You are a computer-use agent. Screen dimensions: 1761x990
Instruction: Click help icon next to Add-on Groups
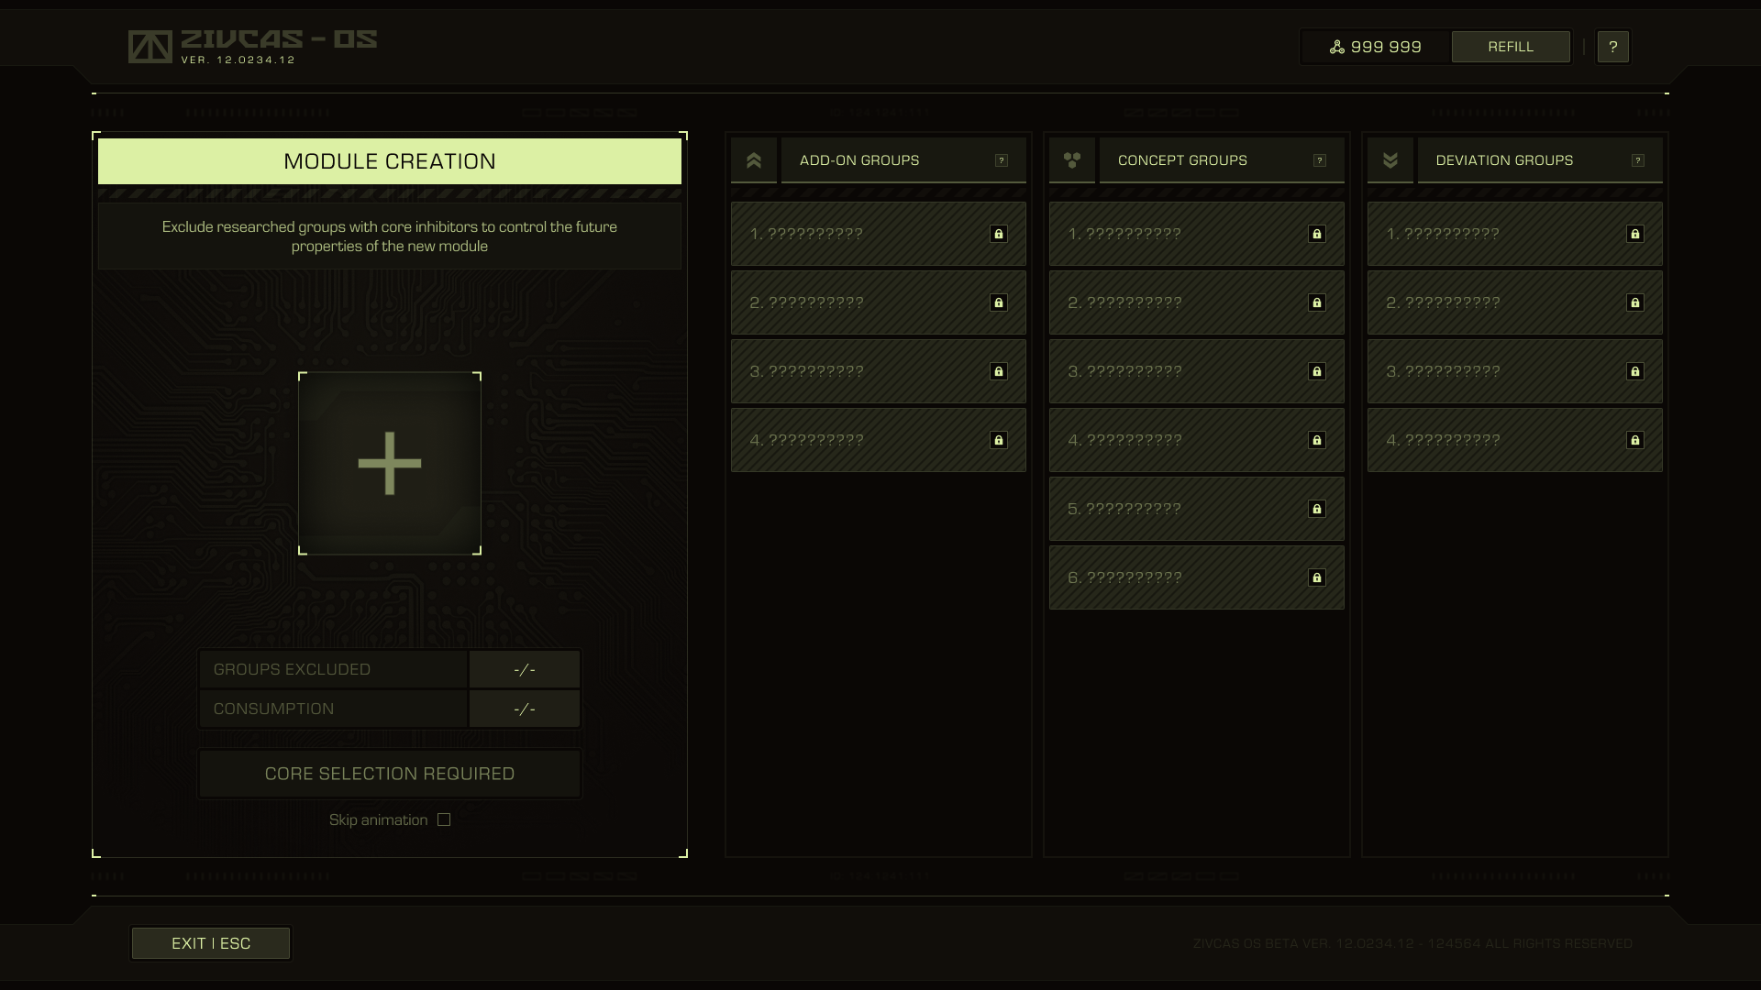[x=1002, y=160]
